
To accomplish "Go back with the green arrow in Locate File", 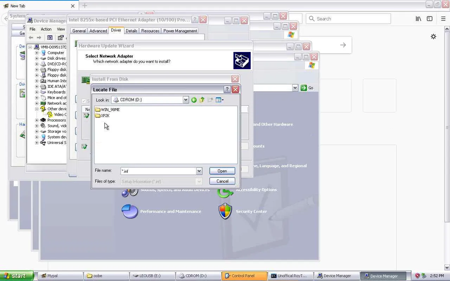I will (x=194, y=100).
